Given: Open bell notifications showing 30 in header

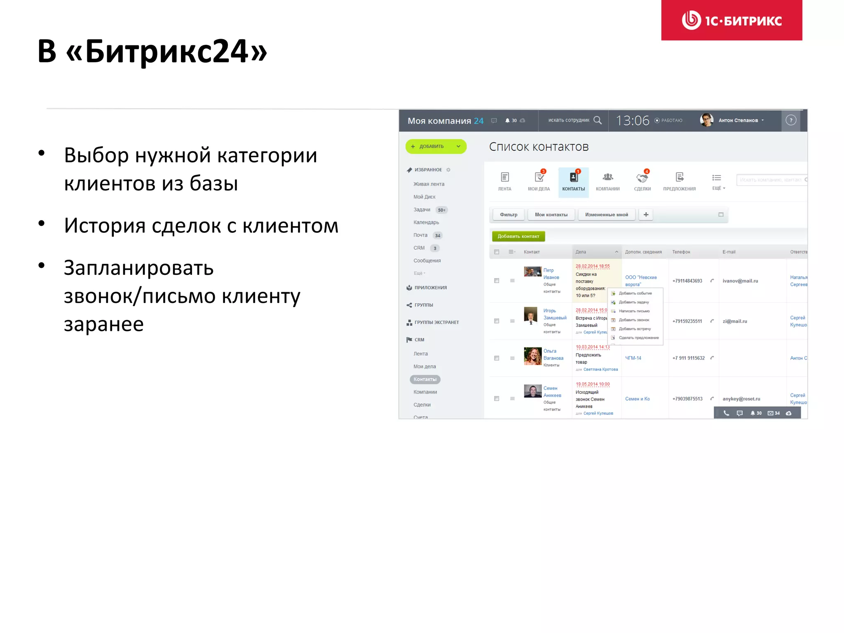Looking at the screenshot, I should [x=511, y=120].
